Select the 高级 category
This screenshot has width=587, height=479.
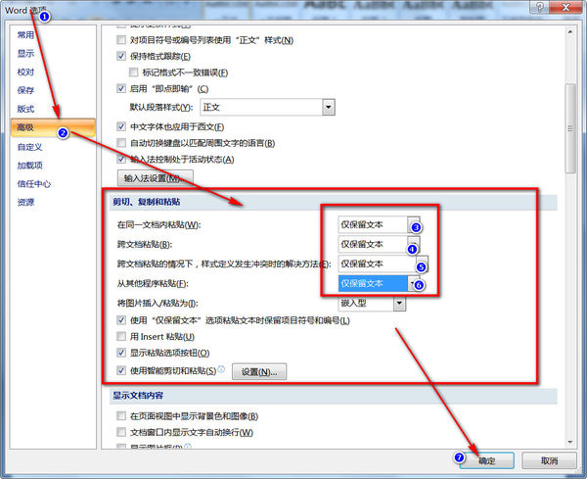(53, 127)
